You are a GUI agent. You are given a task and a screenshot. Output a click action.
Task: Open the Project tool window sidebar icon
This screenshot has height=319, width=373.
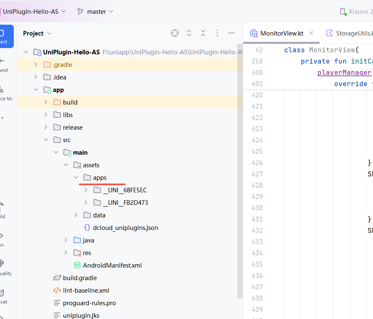coord(4,36)
